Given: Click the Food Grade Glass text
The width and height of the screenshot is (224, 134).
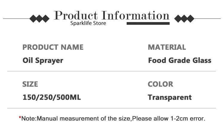Looking at the screenshot, I should [x=179, y=60].
